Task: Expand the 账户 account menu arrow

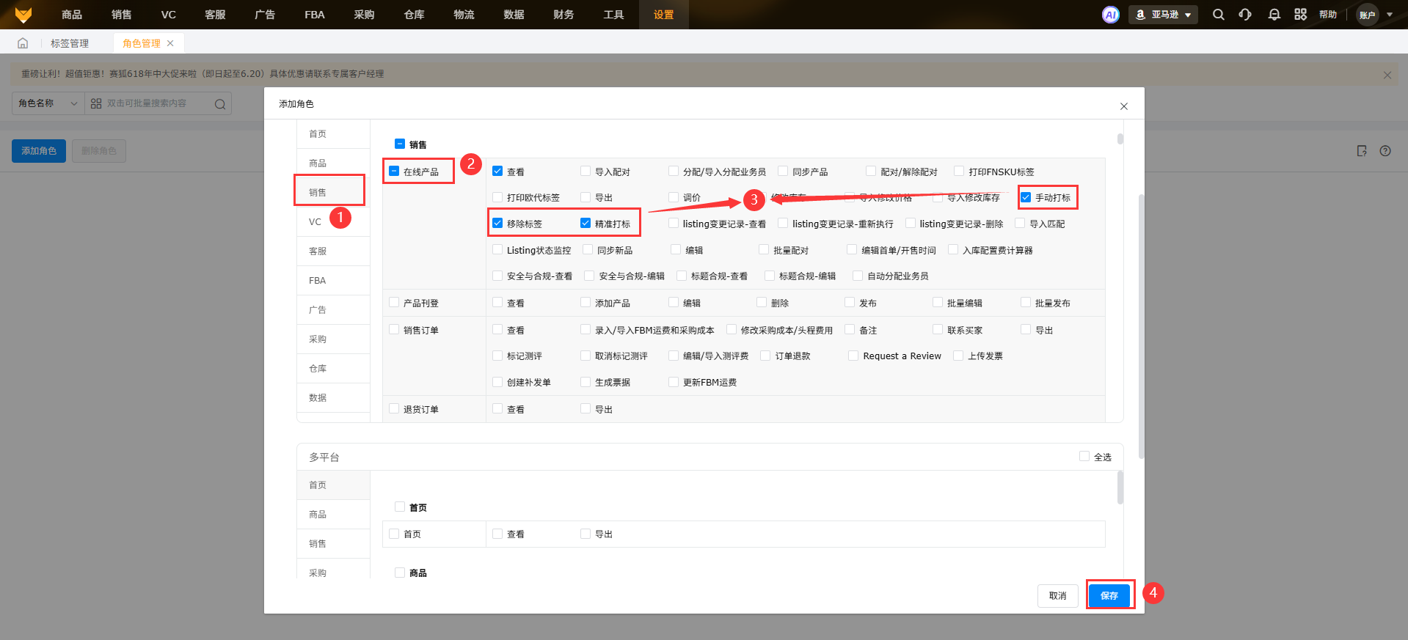Action: tap(1390, 15)
